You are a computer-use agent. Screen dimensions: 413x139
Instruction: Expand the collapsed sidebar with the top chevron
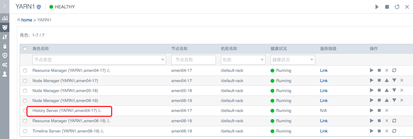[5, 6]
